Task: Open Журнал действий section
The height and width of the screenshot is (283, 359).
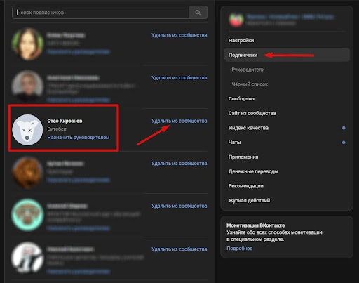Action: point(249,201)
